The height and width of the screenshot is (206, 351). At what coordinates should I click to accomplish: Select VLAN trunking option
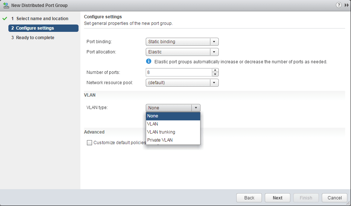click(x=173, y=132)
